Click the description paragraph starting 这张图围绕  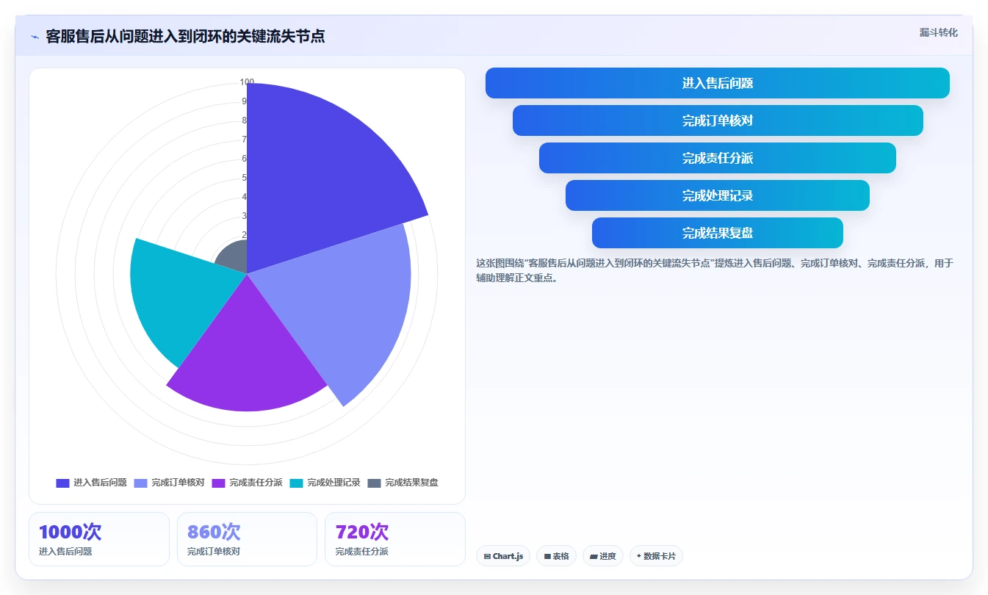714,270
